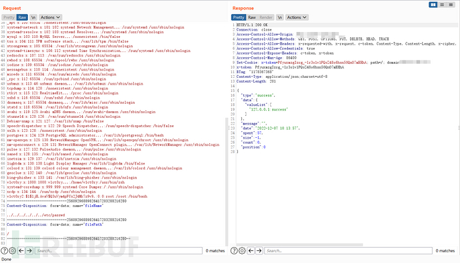Go to previous match in Response search
The image size is (460, 263).
pyautogui.click(x=251, y=251)
